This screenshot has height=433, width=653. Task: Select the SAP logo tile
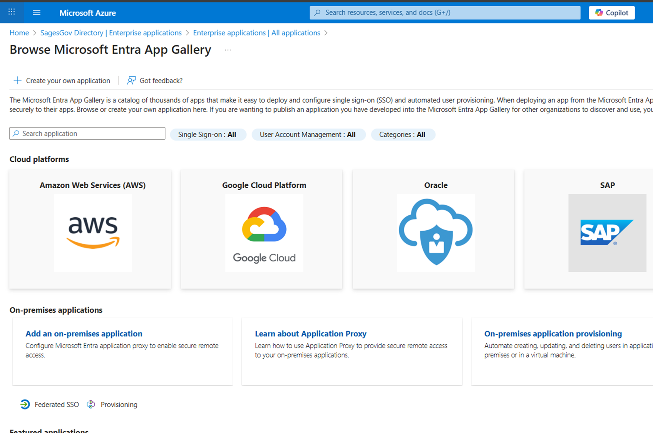tap(607, 233)
